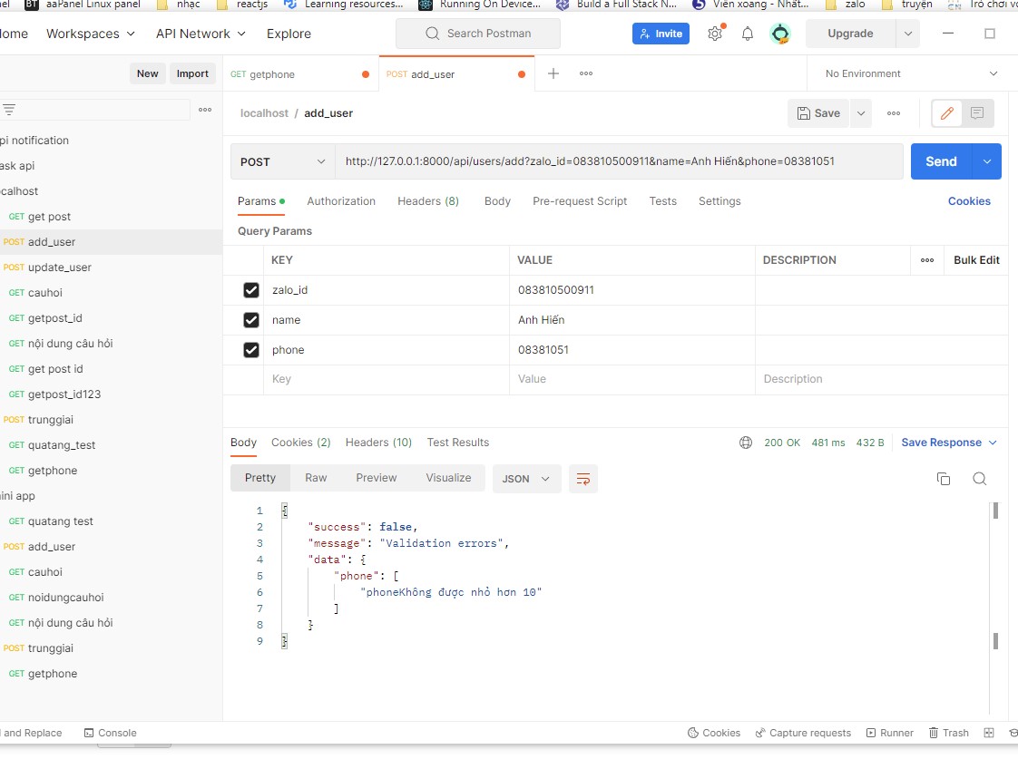The height and width of the screenshot is (769, 1018).
Task: Click the empty Key field
Action: pos(387,379)
